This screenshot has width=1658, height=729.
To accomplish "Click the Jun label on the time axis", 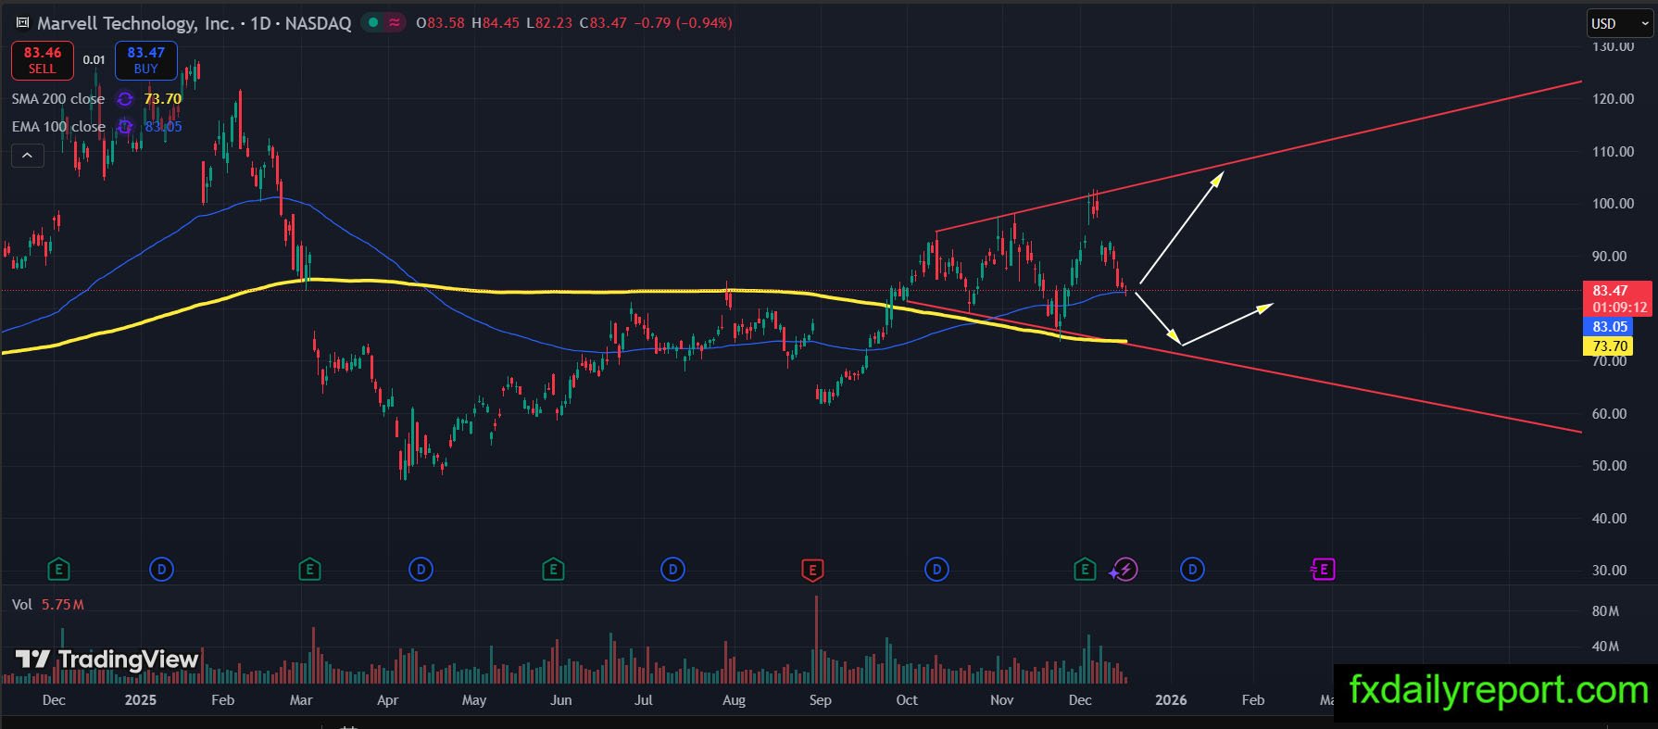I will pos(560,700).
